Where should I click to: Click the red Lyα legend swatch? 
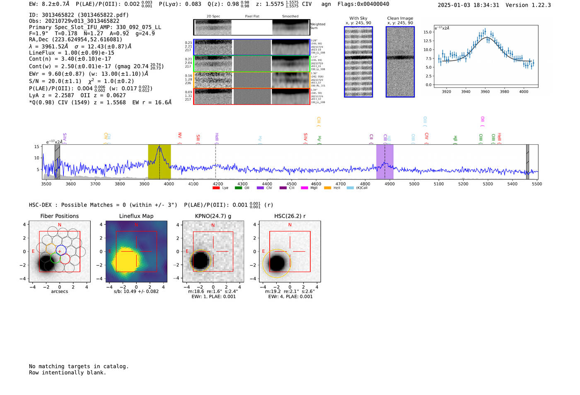click(215, 188)
